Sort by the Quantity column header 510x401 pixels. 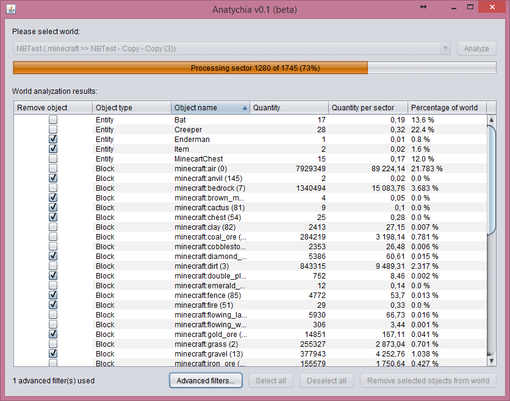(x=289, y=108)
